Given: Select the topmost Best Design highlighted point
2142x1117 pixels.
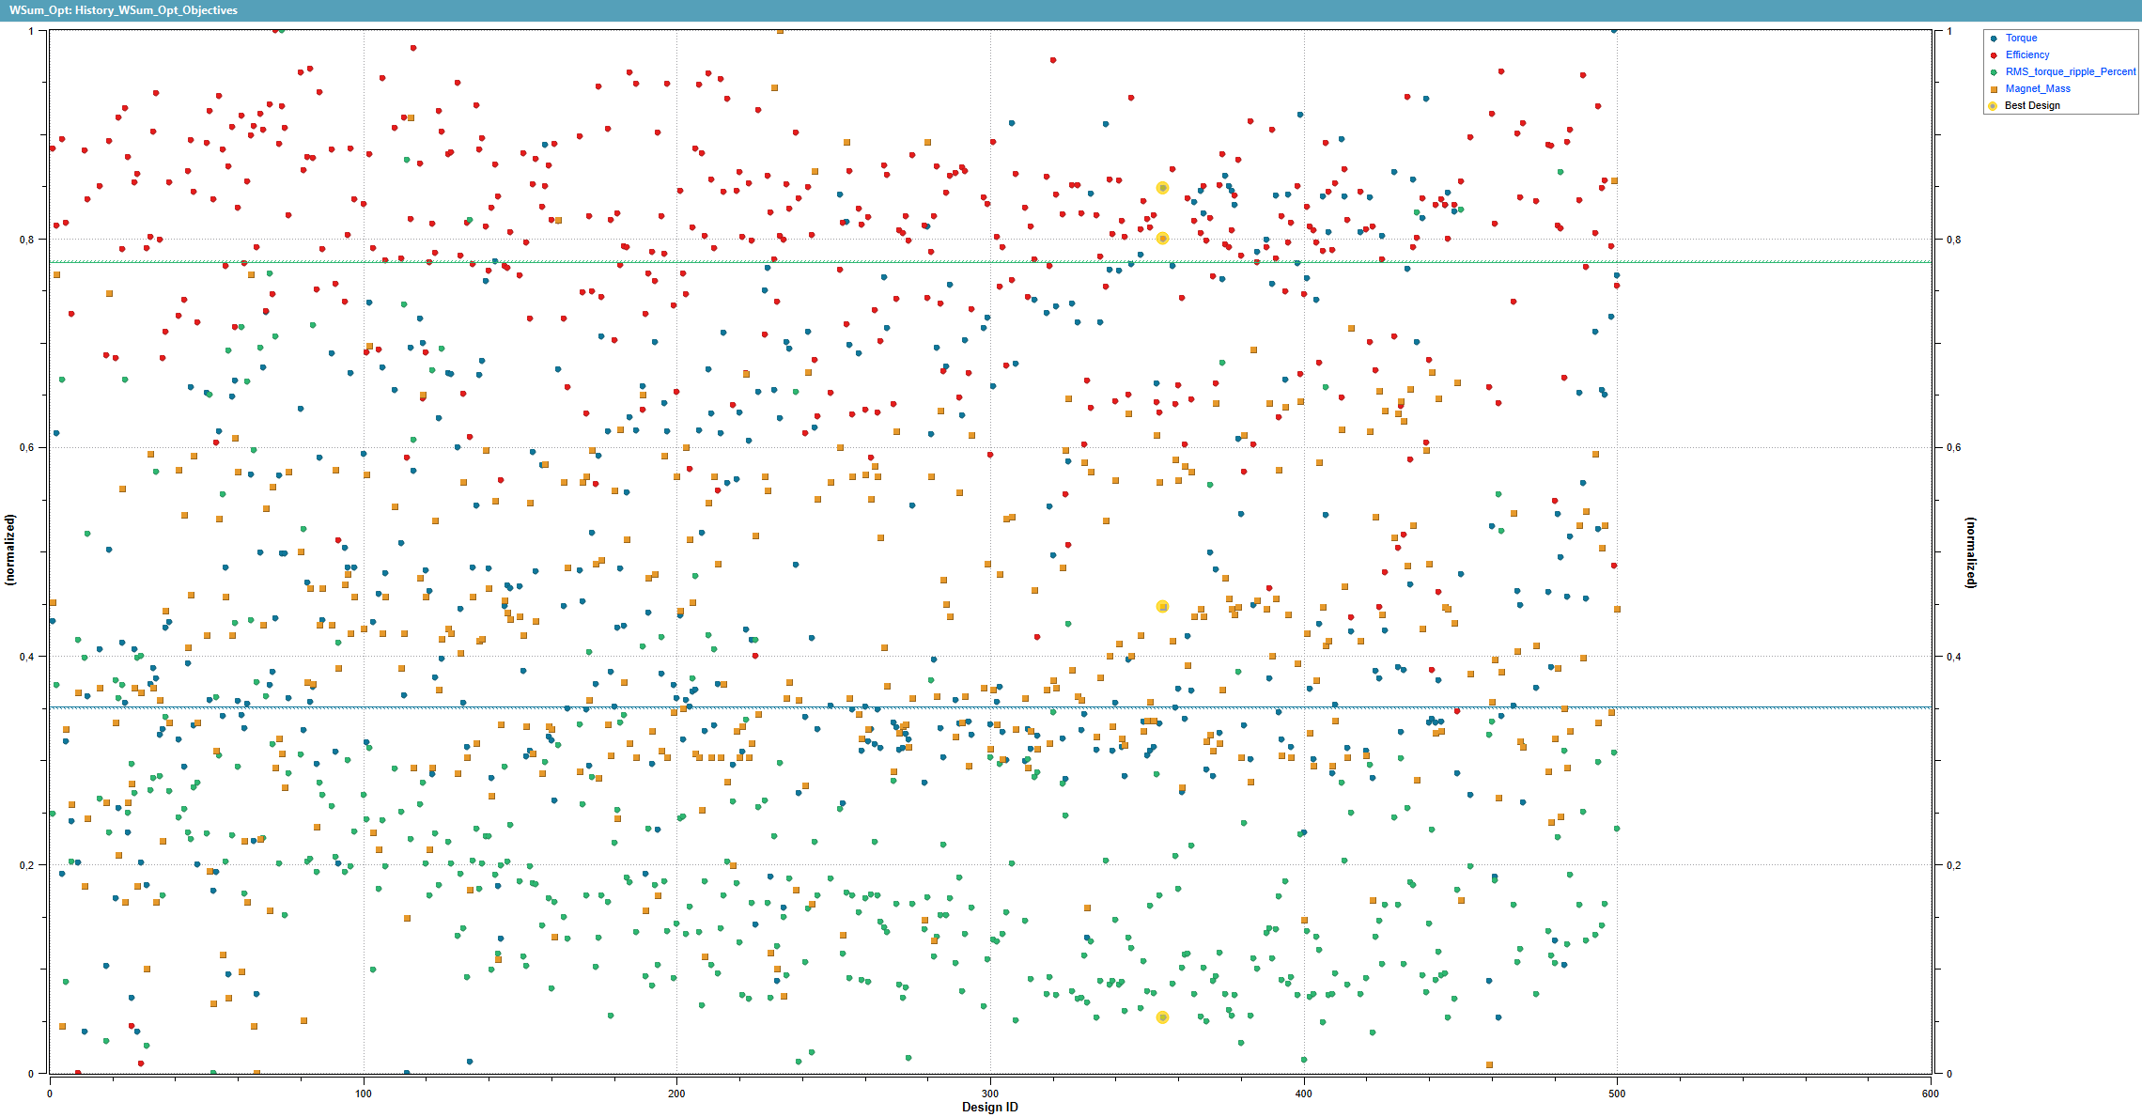Looking at the screenshot, I should 1162,188.
